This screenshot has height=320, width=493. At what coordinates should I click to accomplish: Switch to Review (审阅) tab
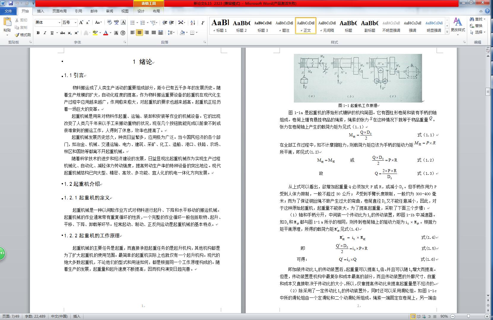pos(109,11)
